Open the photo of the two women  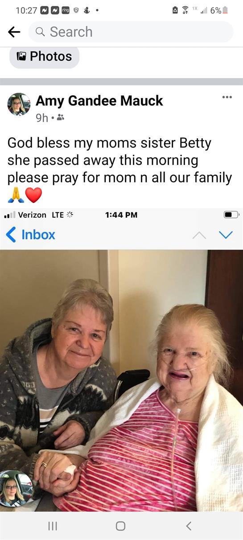121,380
